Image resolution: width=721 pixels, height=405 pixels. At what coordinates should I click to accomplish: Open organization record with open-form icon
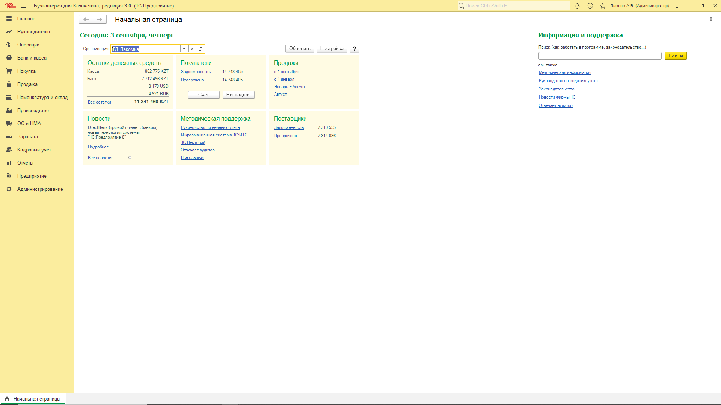(x=200, y=49)
